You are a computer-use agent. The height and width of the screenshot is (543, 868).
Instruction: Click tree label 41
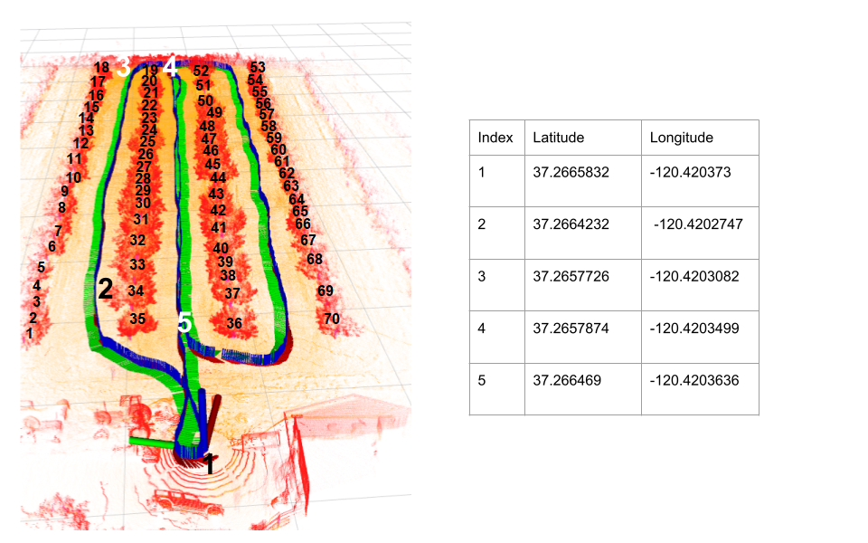(219, 227)
